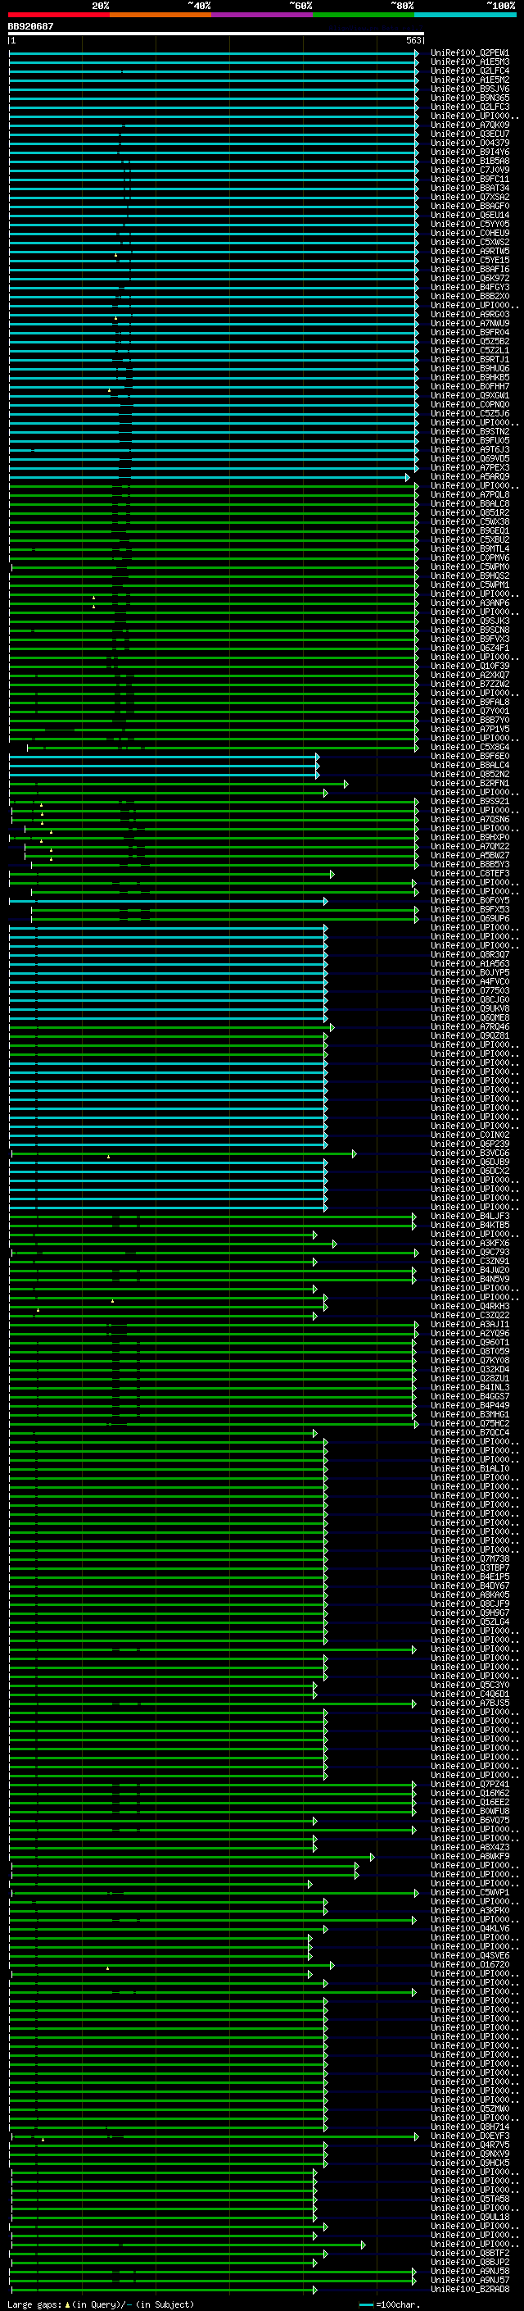524x2311 pixels.
Task: Select UniRef100_Q7XSA2 hit label
Action: 469,198
